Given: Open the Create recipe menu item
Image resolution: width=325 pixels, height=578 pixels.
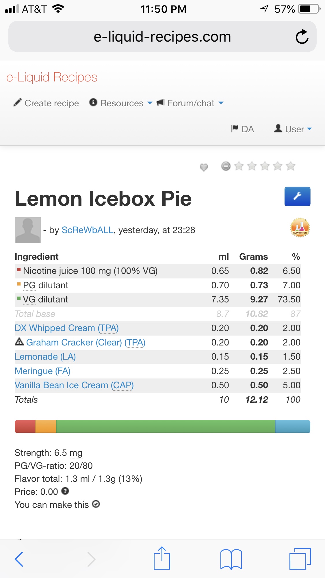Looking at the screenshot, I should click(47, 103).
